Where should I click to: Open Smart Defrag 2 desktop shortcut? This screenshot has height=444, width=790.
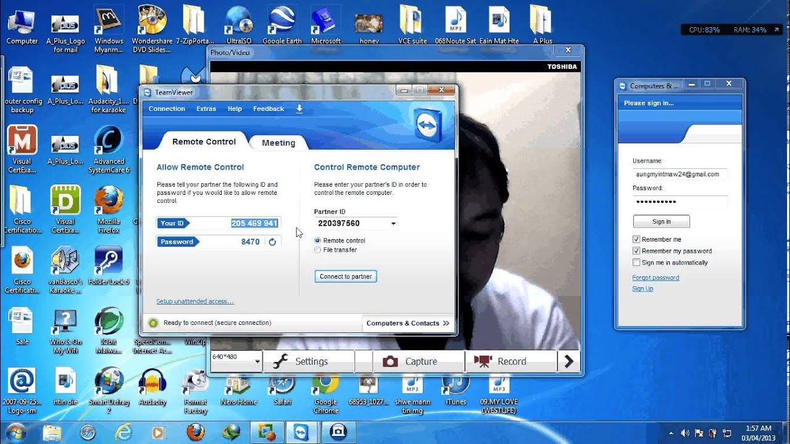pos(109,391)
